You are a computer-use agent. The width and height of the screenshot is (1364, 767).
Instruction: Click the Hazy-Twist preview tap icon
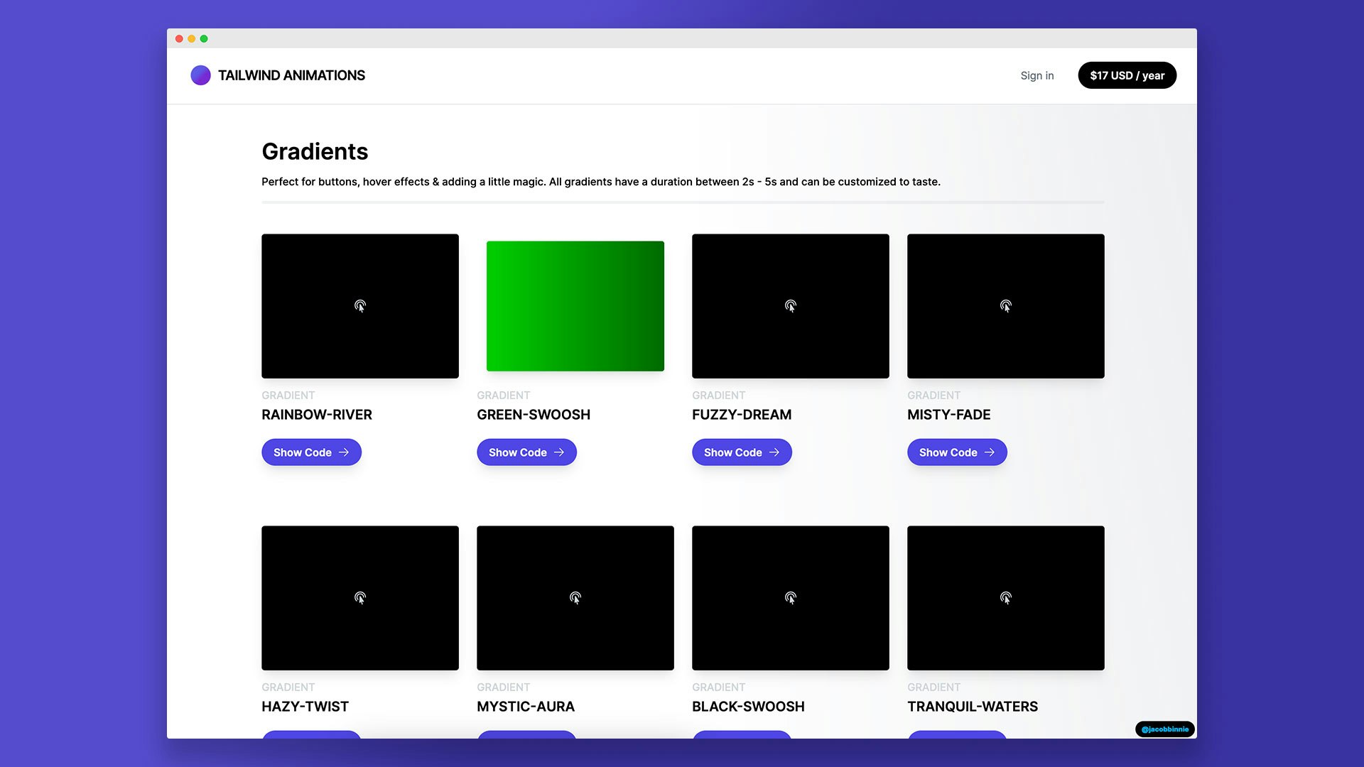[360, 598]
